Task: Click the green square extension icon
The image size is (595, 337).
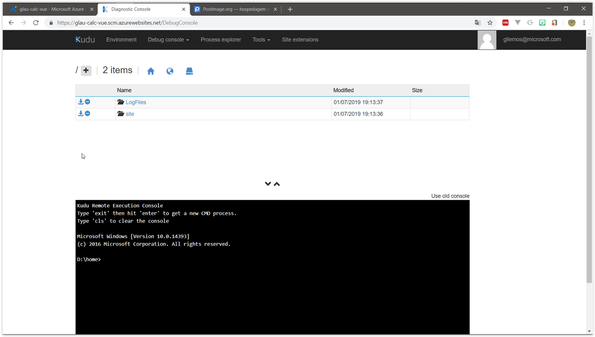Action: tap(542, 23)
